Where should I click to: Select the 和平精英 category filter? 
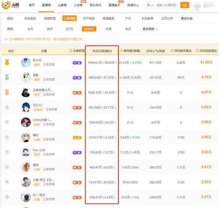[89, 18]
